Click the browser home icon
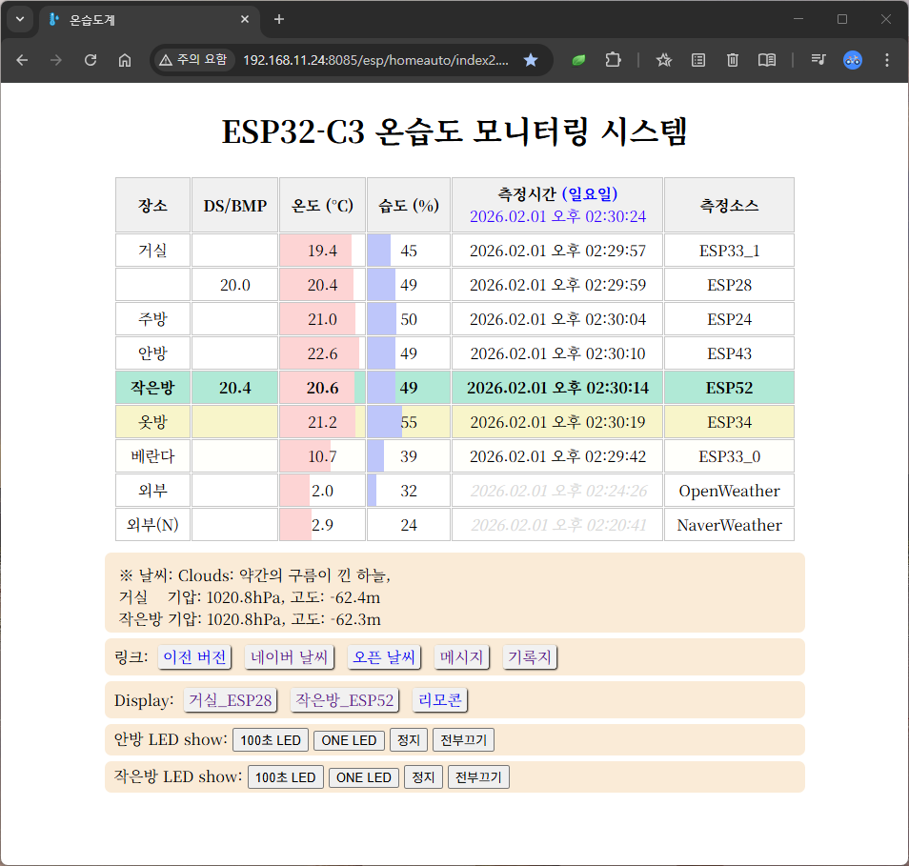This screenshot has height=866, width=909. (x=125, y=60)
